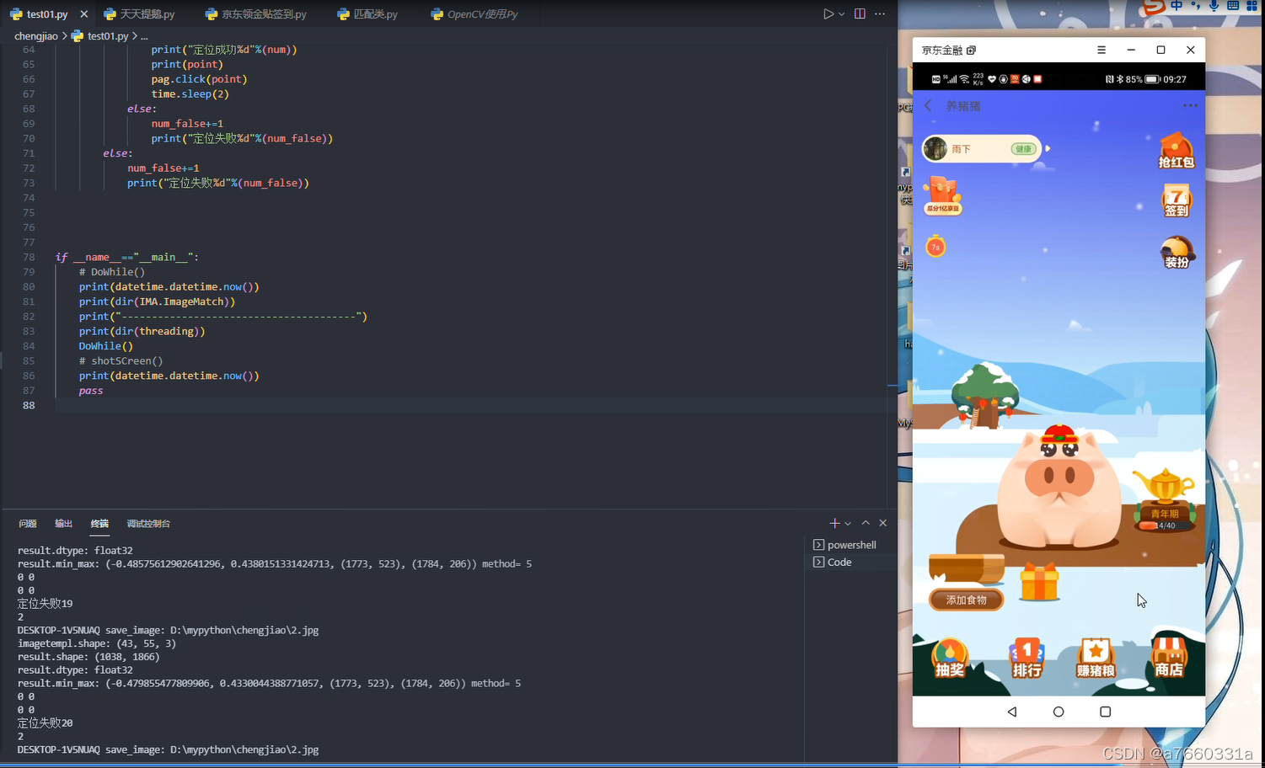Open the run options dropdown arrow

pos(841,14)
